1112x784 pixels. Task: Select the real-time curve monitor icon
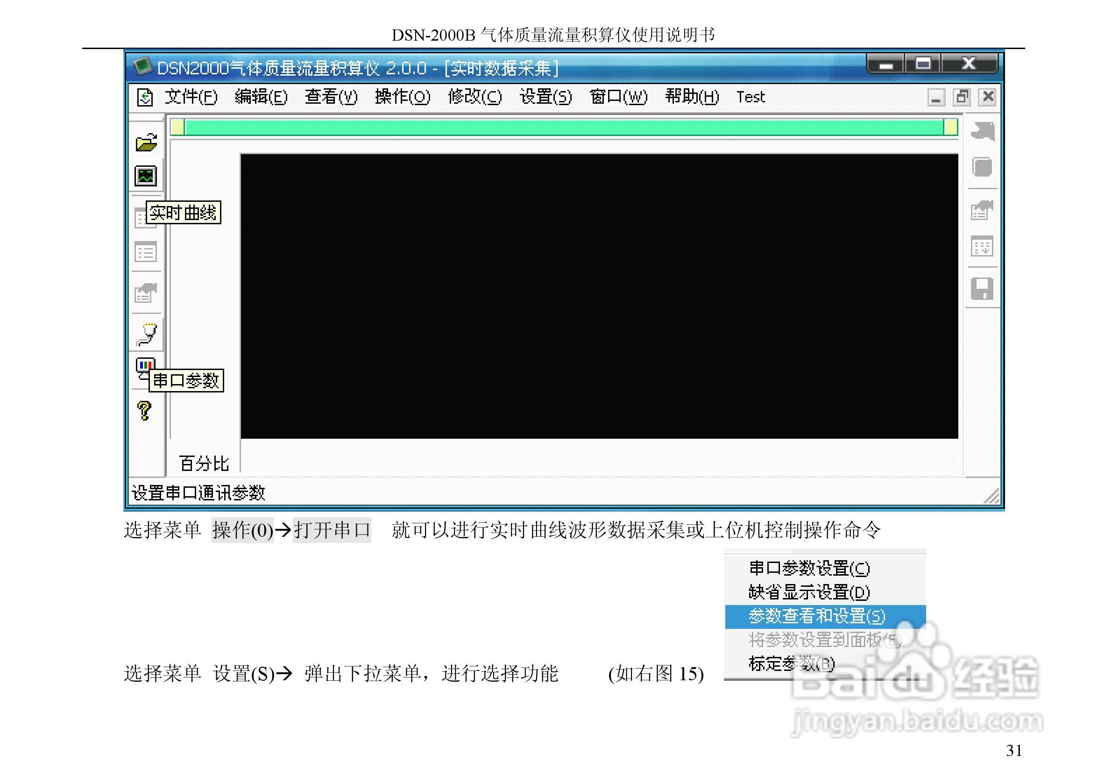[146, 176]
